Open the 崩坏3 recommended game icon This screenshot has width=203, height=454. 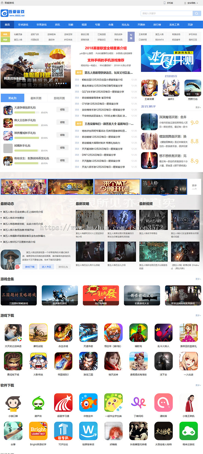(171, 88)
